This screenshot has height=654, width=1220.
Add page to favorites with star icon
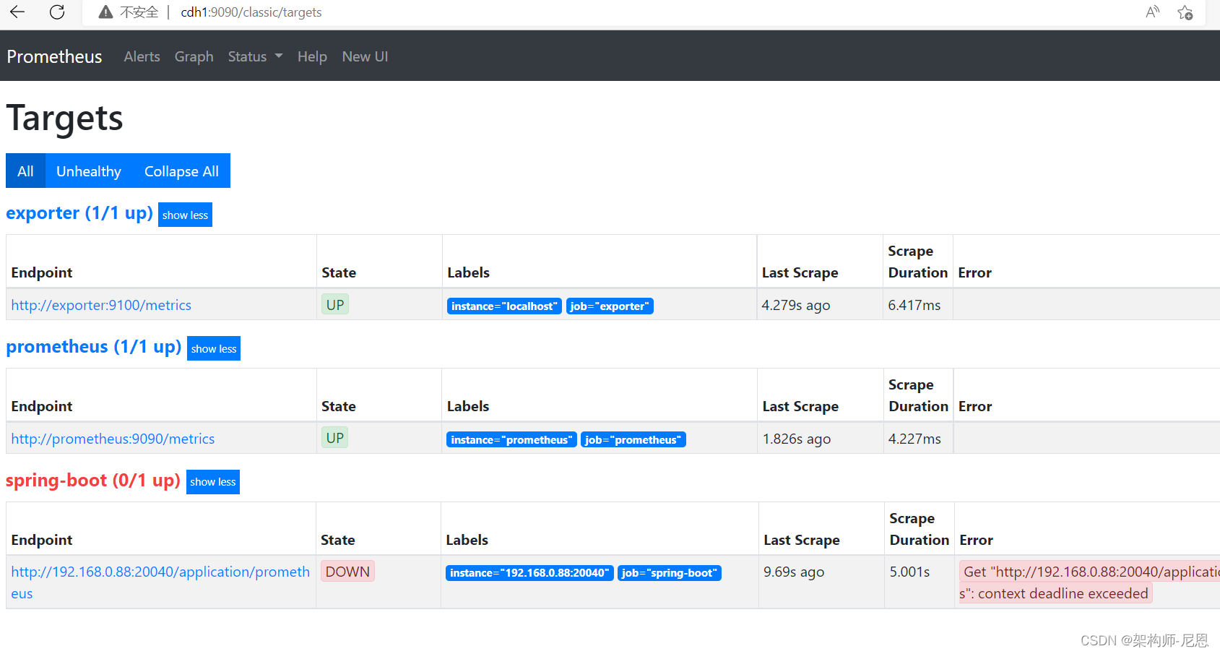point(1185,12)
